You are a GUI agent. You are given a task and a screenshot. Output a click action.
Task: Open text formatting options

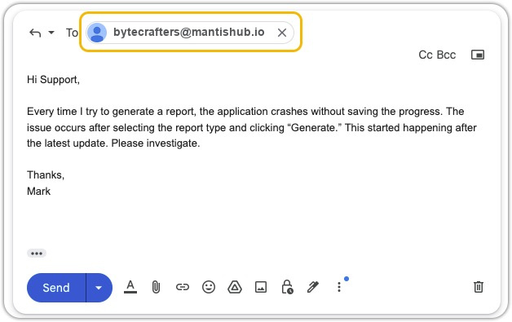130,287
